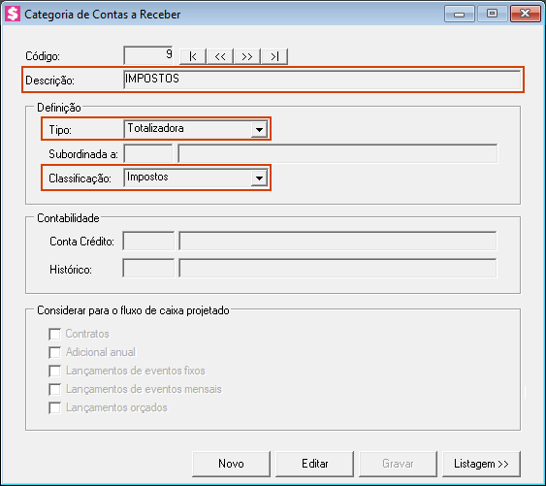Toggle Lançamentos orçados checkbox

pos(54,407)
